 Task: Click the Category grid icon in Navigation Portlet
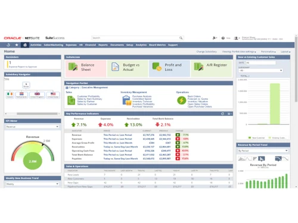coord(67,87)
